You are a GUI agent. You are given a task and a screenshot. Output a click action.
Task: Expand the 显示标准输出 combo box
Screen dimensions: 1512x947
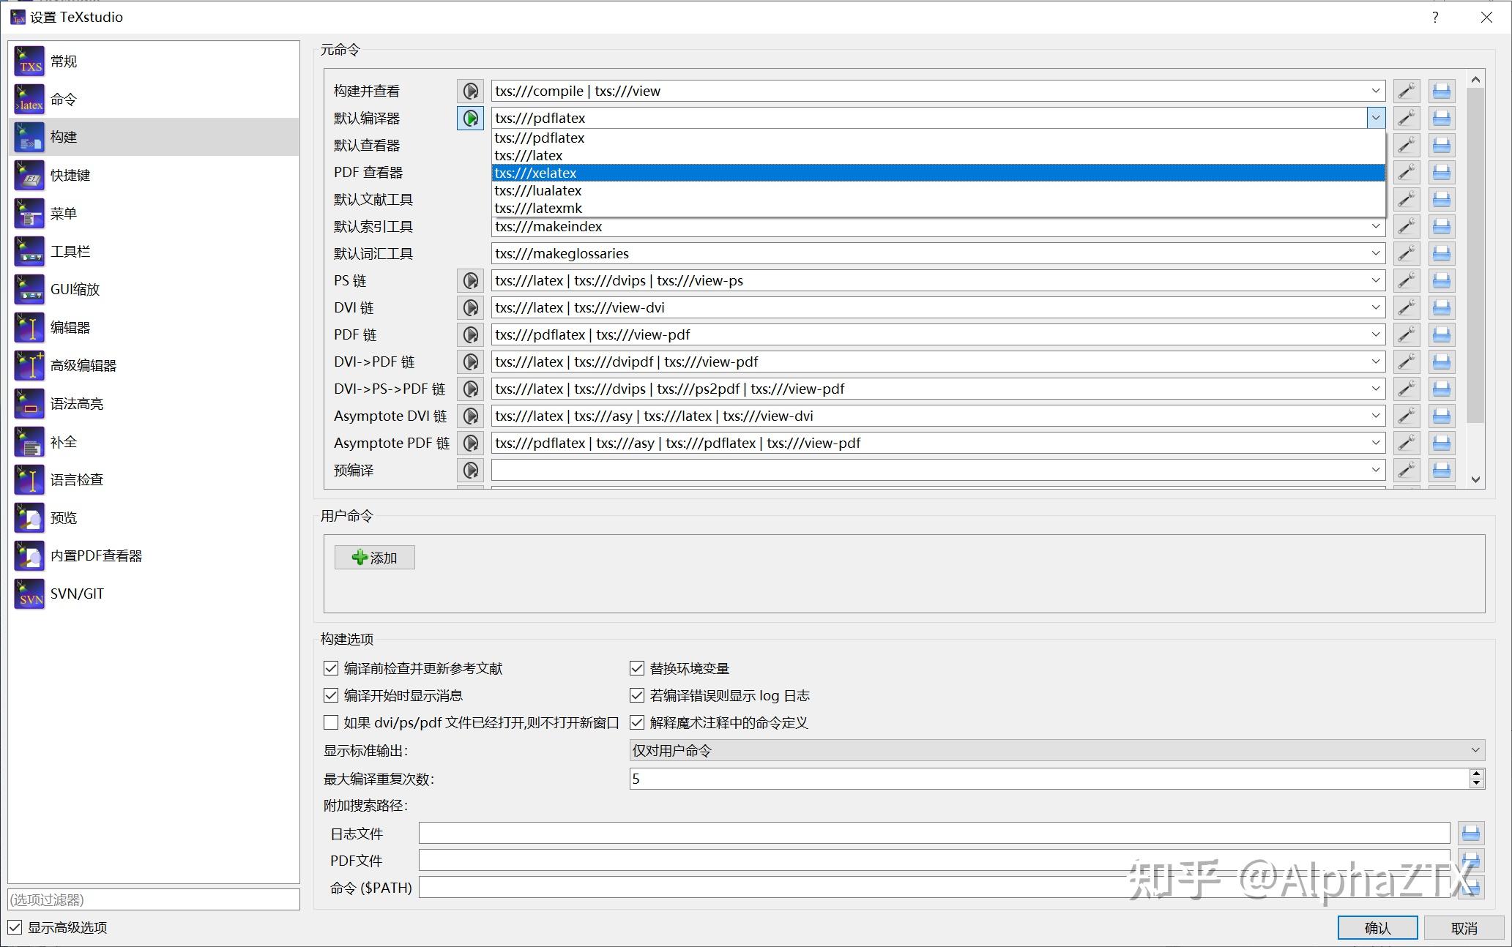pyautogui.click(x=1475, y=750)
